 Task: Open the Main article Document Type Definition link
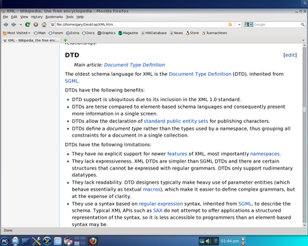[134, 65]
